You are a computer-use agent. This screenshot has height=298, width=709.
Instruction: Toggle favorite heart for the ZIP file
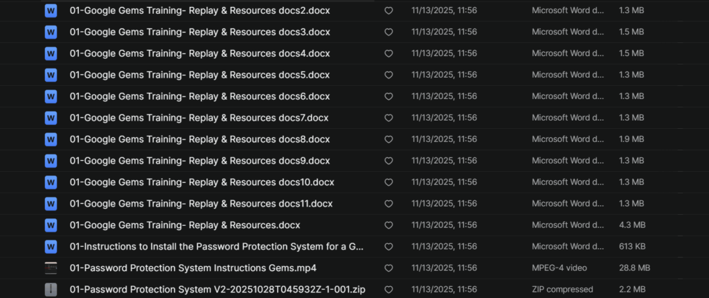click(x=388, y=290)
